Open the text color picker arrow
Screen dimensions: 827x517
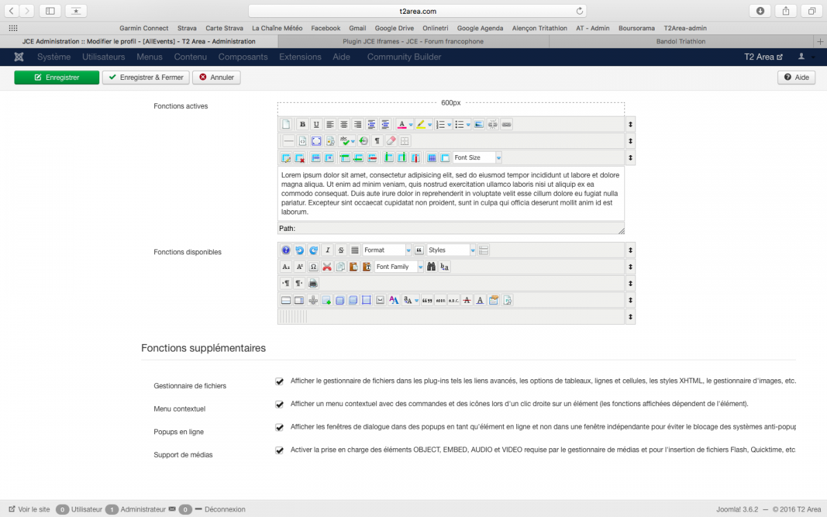click(x=411, y=124)
